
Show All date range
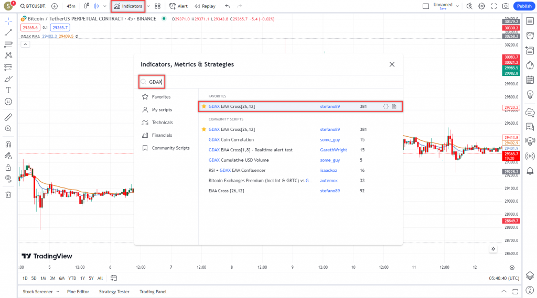100,279
